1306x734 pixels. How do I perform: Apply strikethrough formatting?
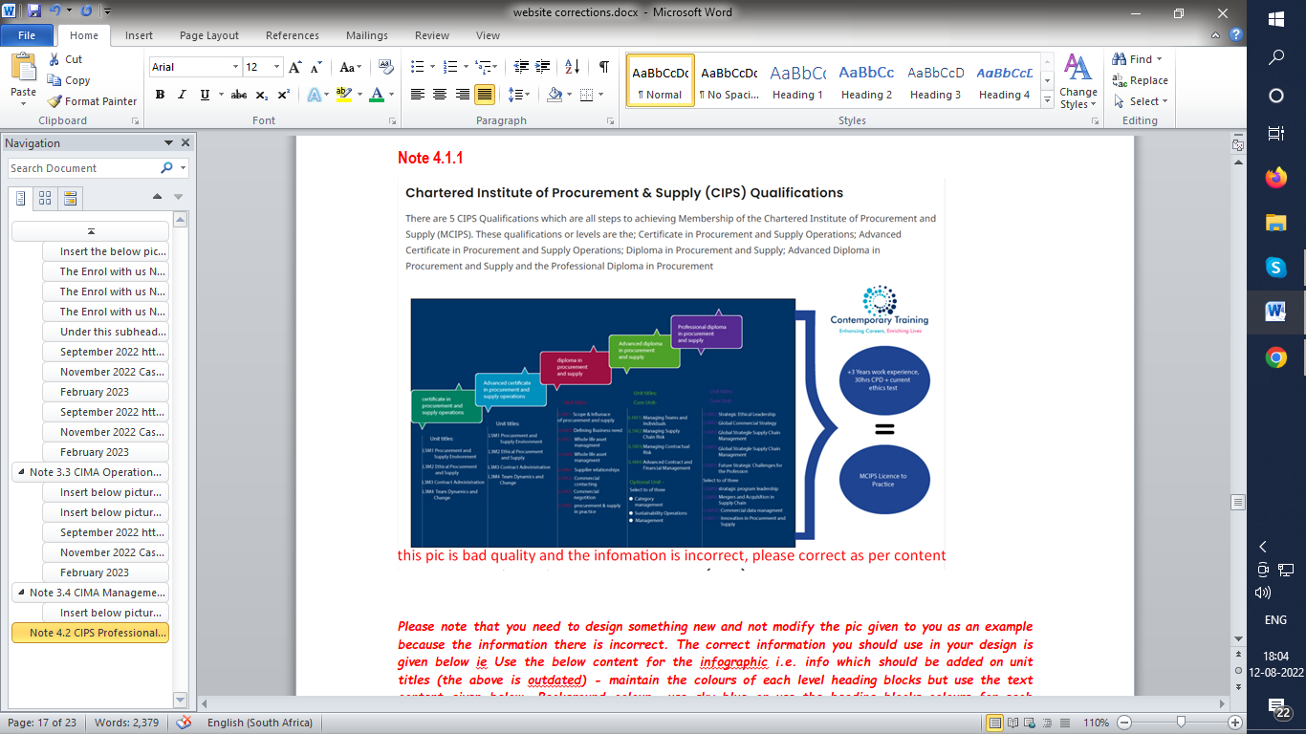click(239, 95)
